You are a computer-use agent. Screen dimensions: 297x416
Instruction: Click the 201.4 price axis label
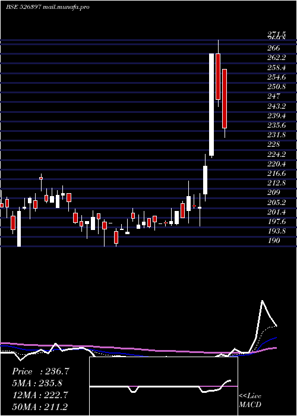click(277, 212)
